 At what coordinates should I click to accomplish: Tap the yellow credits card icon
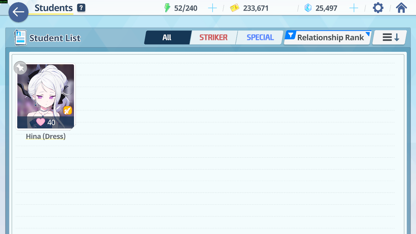[x=235, y=8]
